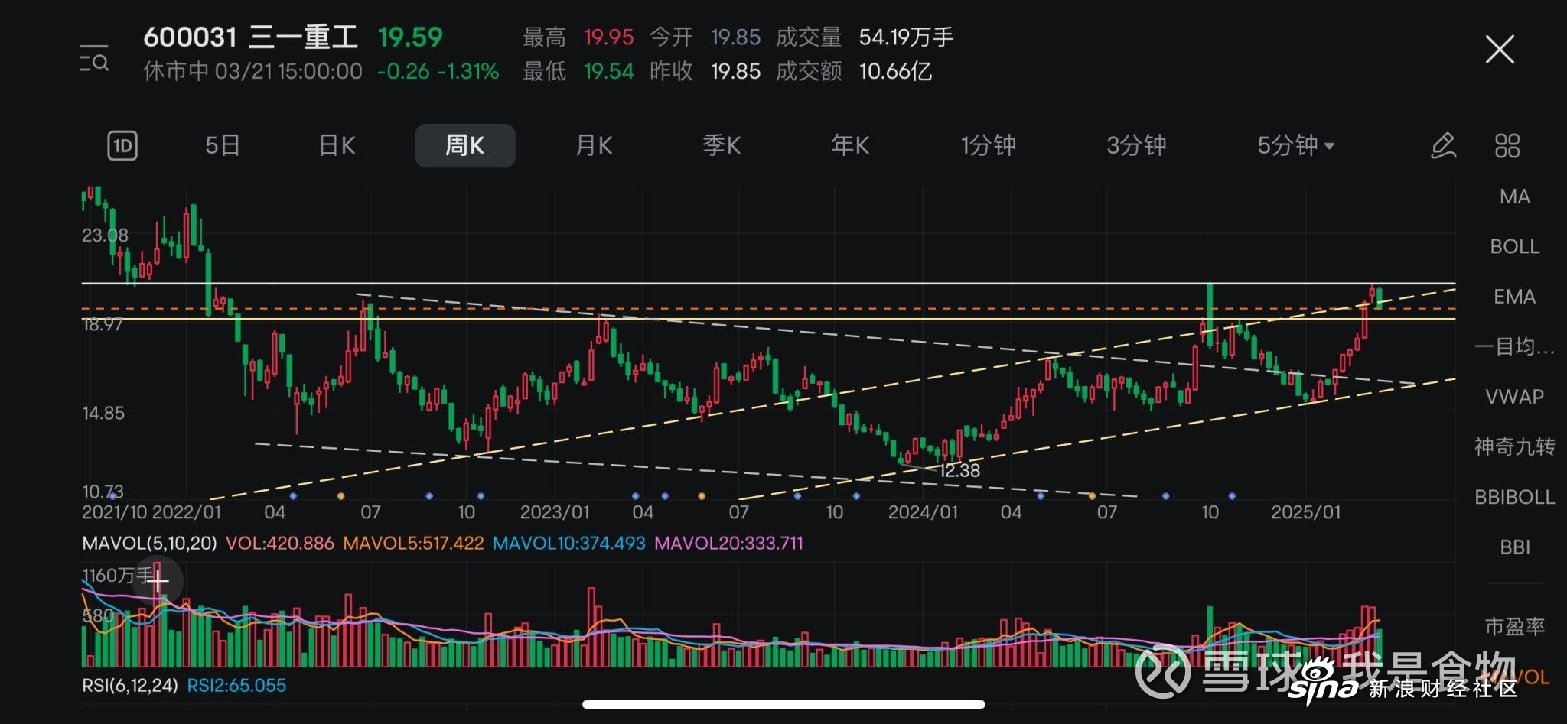Click the 今开 value 19.85
Viewport: 1567px width, 724px height.
(x=735, y=37)
